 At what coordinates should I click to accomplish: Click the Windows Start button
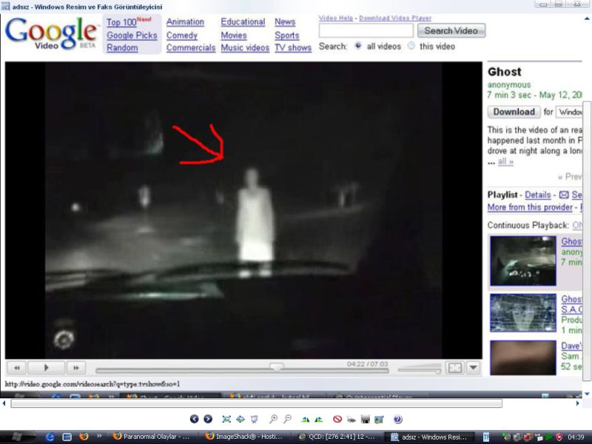click(18, 437)
